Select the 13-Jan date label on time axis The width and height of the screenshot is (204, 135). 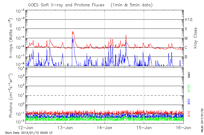[x=65, y=127]
